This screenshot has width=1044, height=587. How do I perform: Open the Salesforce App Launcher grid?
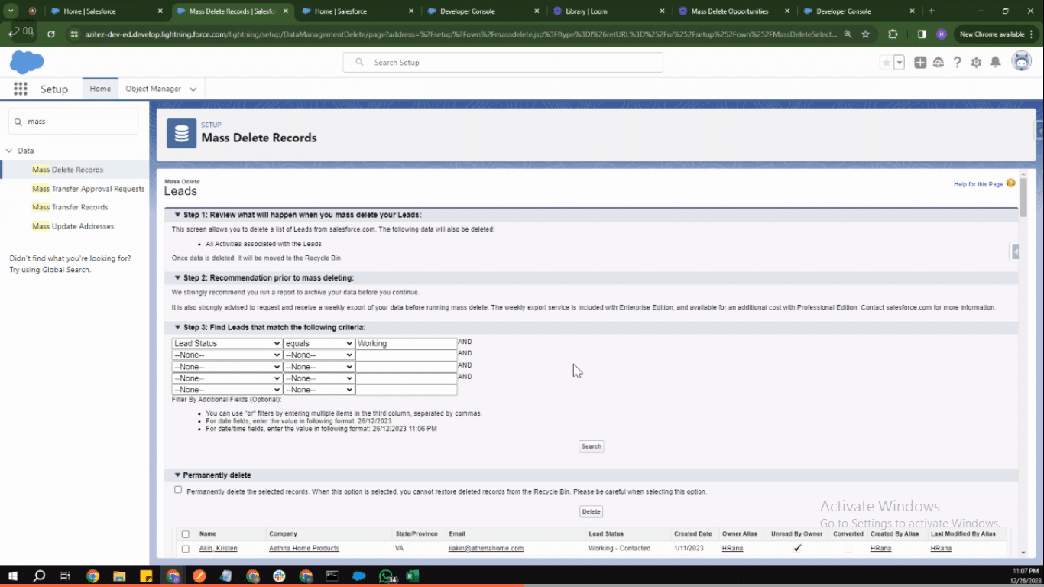21,89
